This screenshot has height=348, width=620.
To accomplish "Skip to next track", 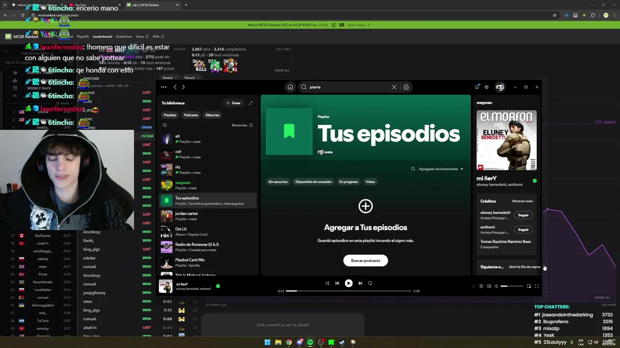I will (x=360, y=283).
